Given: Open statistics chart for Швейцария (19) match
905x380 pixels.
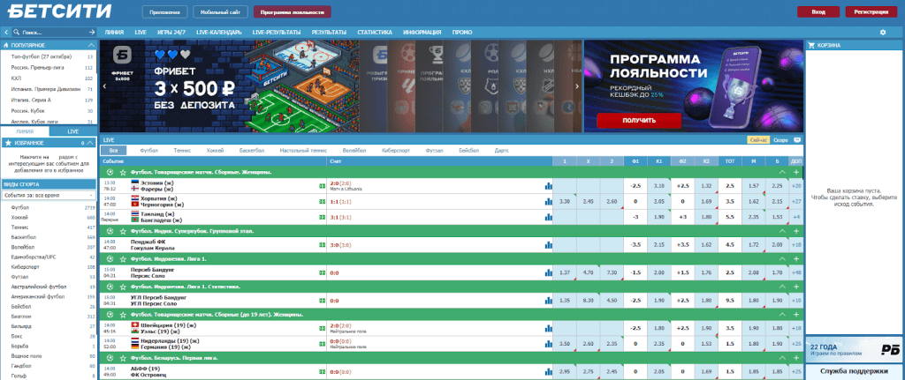Looking at the screenshot, I should click(548, 328).
